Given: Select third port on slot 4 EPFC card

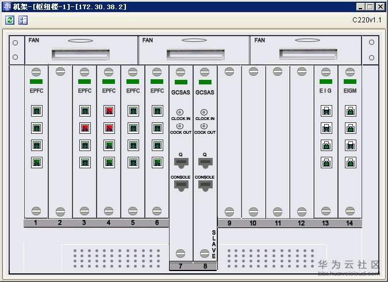Looking at the screenshot, I should (109, 145).
